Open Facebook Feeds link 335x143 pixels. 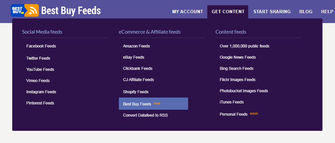tap(41, 46)
